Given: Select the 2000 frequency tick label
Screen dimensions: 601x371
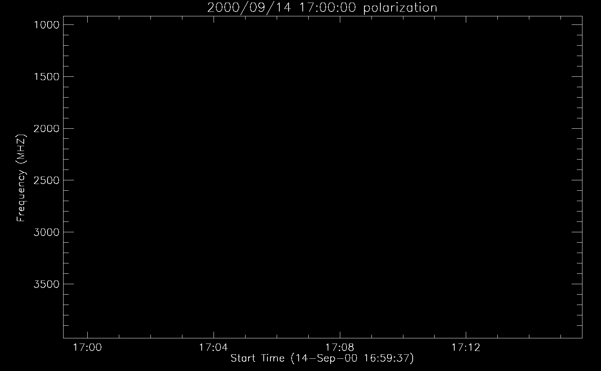Looking at the screenshot, I should click(46, 129).
